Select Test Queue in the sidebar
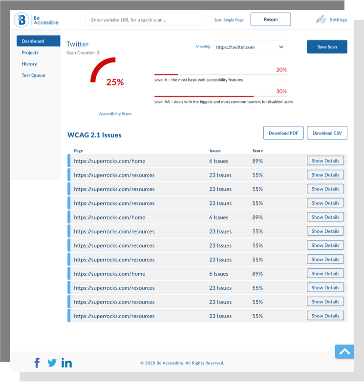 click(33, 75)
